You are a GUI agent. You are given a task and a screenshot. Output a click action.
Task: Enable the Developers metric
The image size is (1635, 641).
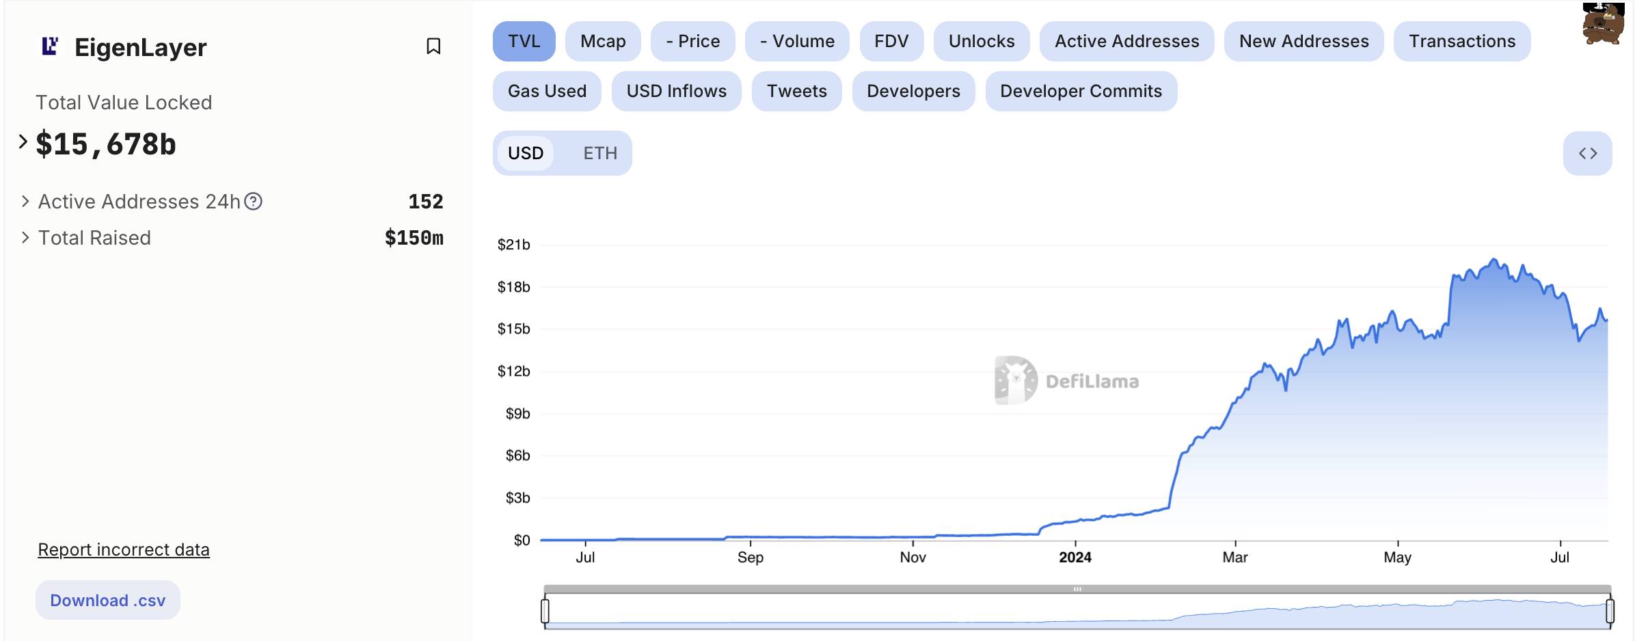(x=913, y=91)
